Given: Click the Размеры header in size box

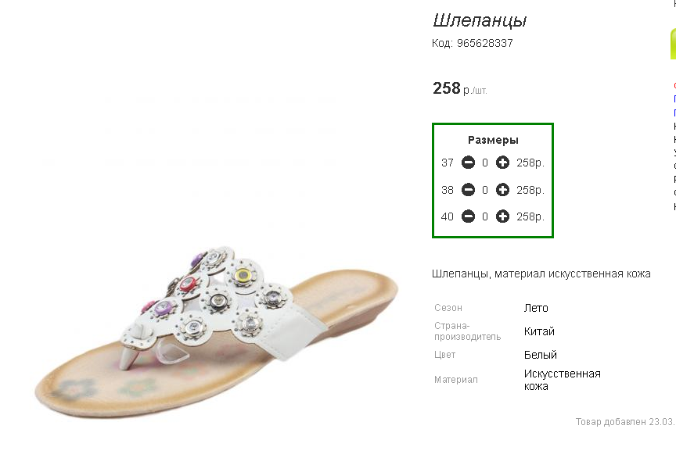Looking at the screenshot, I should (493, 140).
